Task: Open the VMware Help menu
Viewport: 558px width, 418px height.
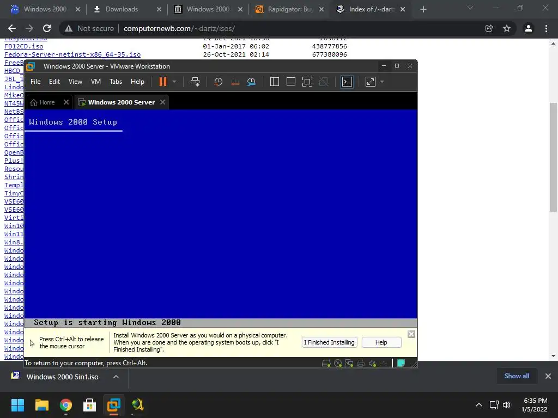Action: coord(137,82)
